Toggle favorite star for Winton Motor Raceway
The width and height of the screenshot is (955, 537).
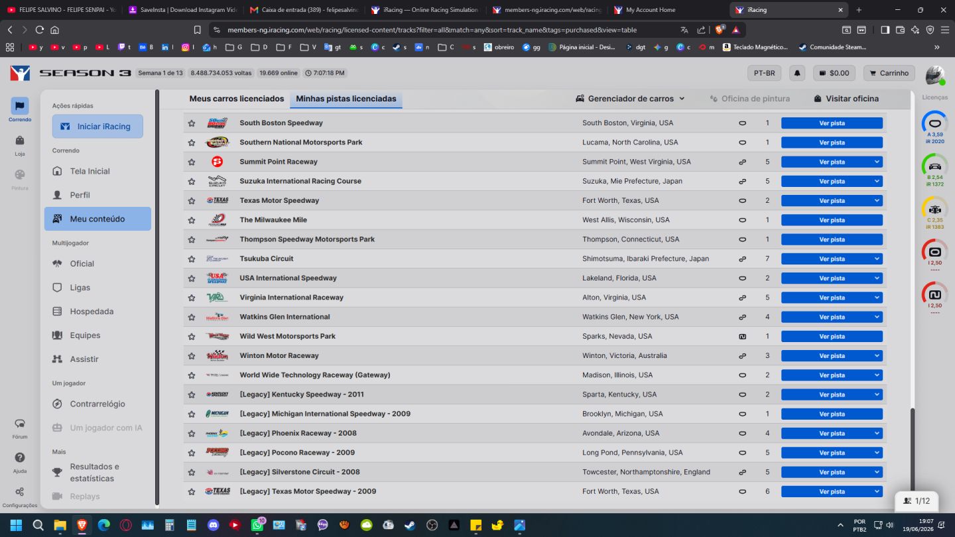[x=192, y=356]
